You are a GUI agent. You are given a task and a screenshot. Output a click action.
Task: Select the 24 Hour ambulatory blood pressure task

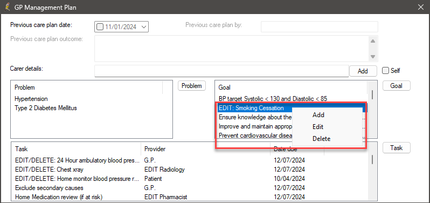pos(78,160)
